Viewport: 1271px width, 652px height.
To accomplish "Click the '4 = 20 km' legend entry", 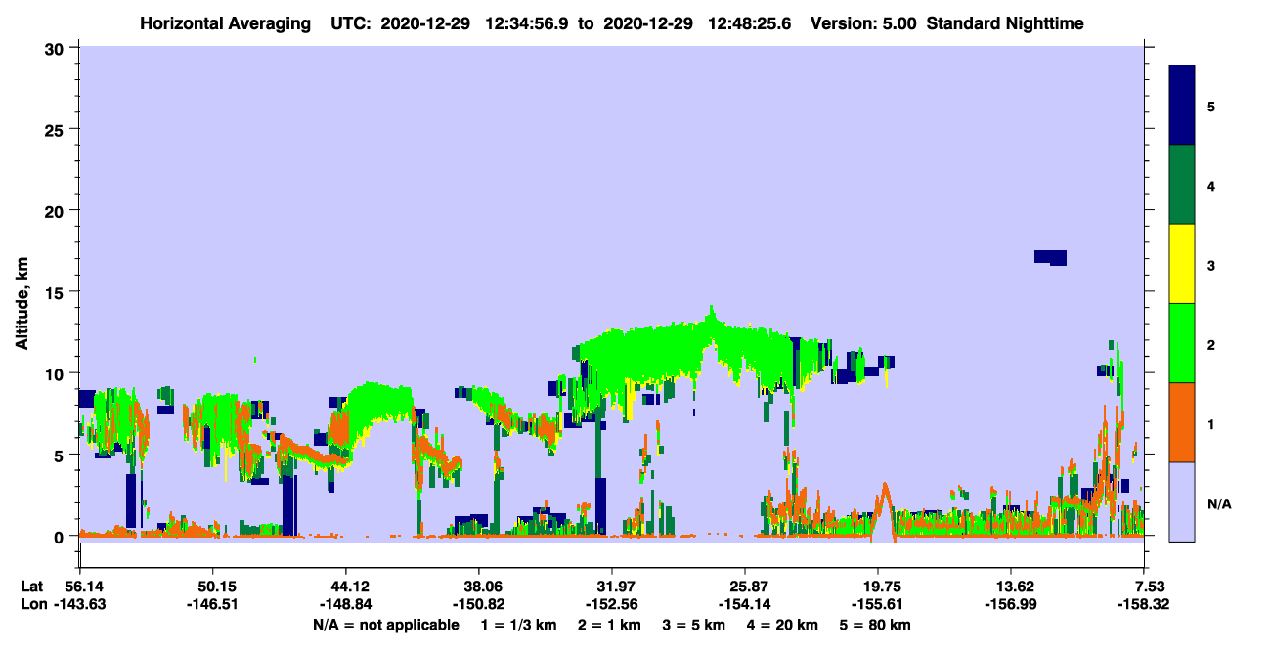I will 781,625.
